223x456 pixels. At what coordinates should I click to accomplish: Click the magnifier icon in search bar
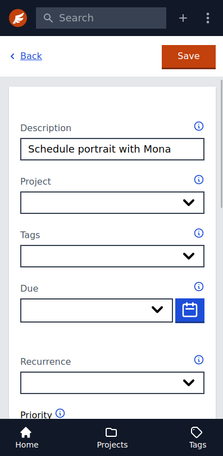pyautogui.click(x=48, y=18)
